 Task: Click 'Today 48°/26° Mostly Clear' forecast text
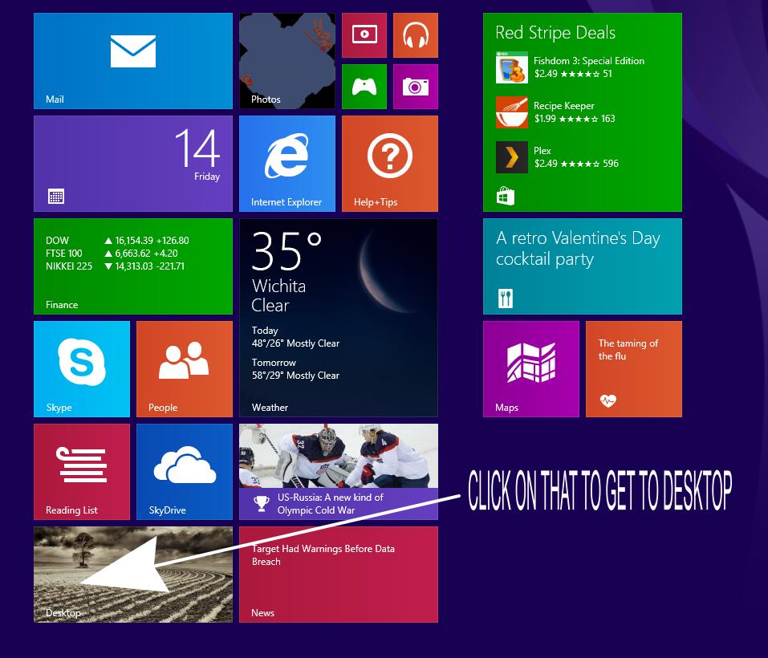(295, 337)
